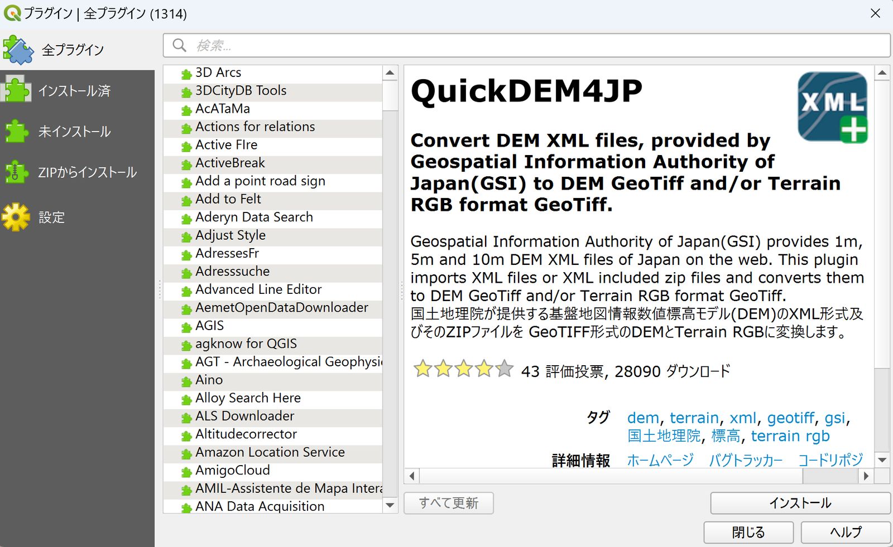Click the details pane scroll down arrow
Image resolution: width=893 pixels, height=547 pixels.
point(882,460)
